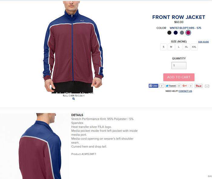Pin the jacket with Pin it
Image resolution: width=212 pixels, height=179 pixels.
click(199, 86)
